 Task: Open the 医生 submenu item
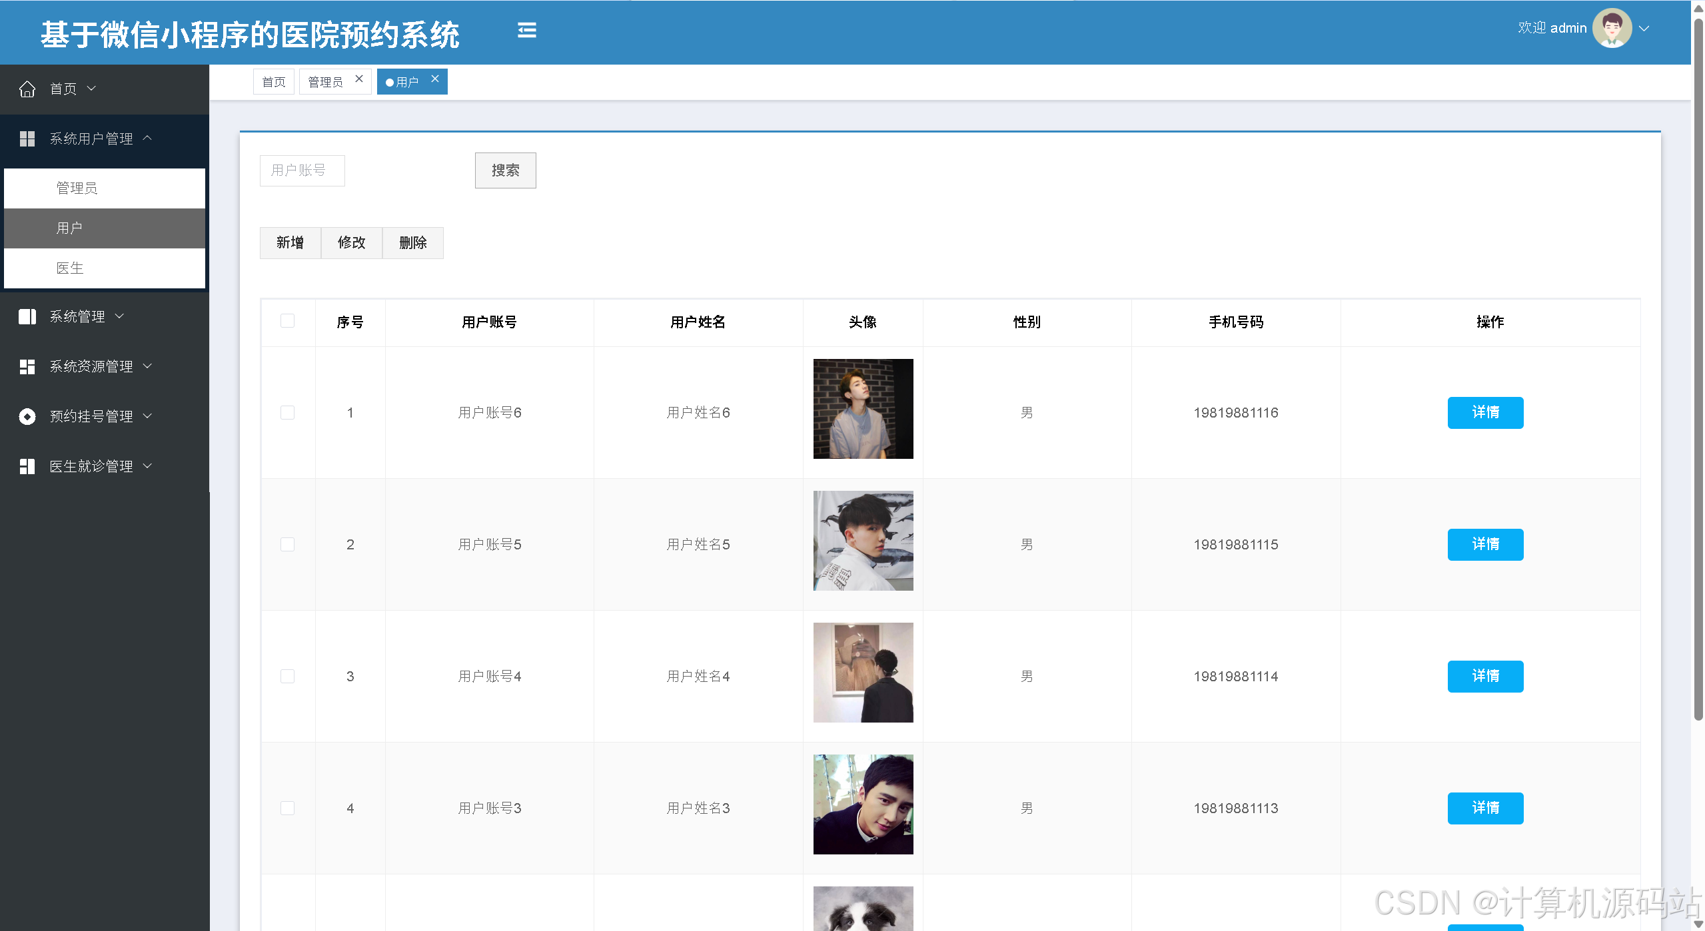pos(70,268)
